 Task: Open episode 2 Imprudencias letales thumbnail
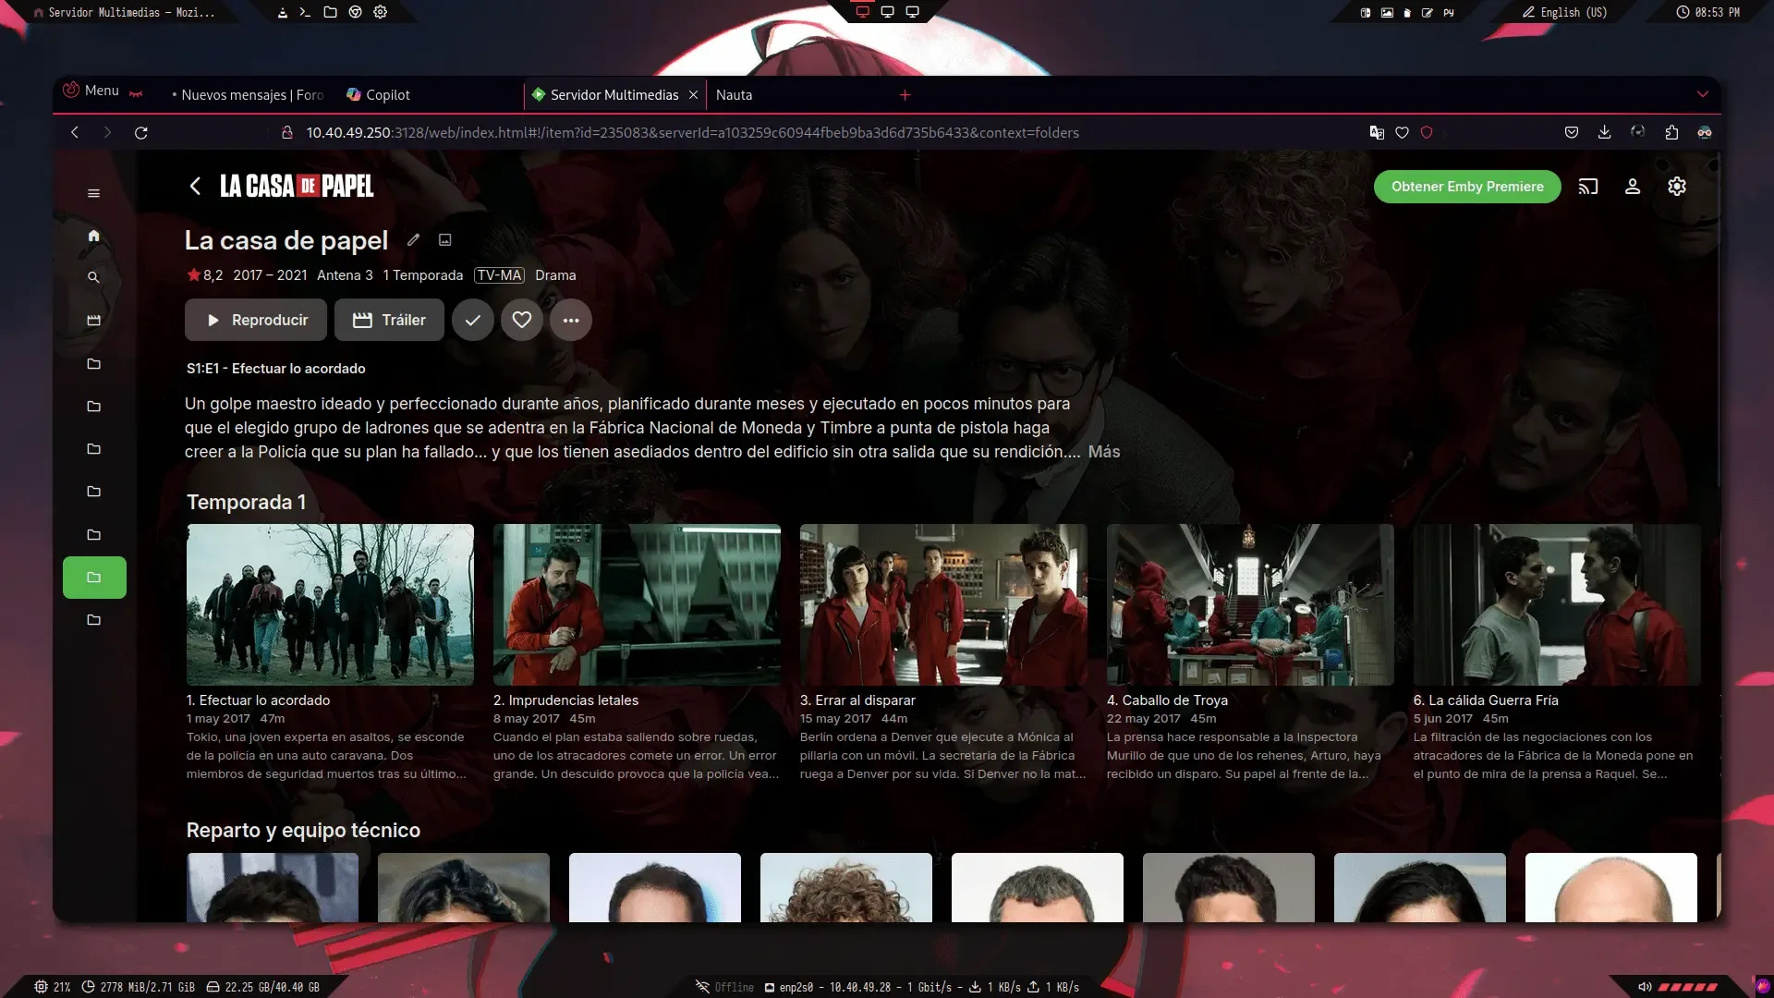pos(637,605)
